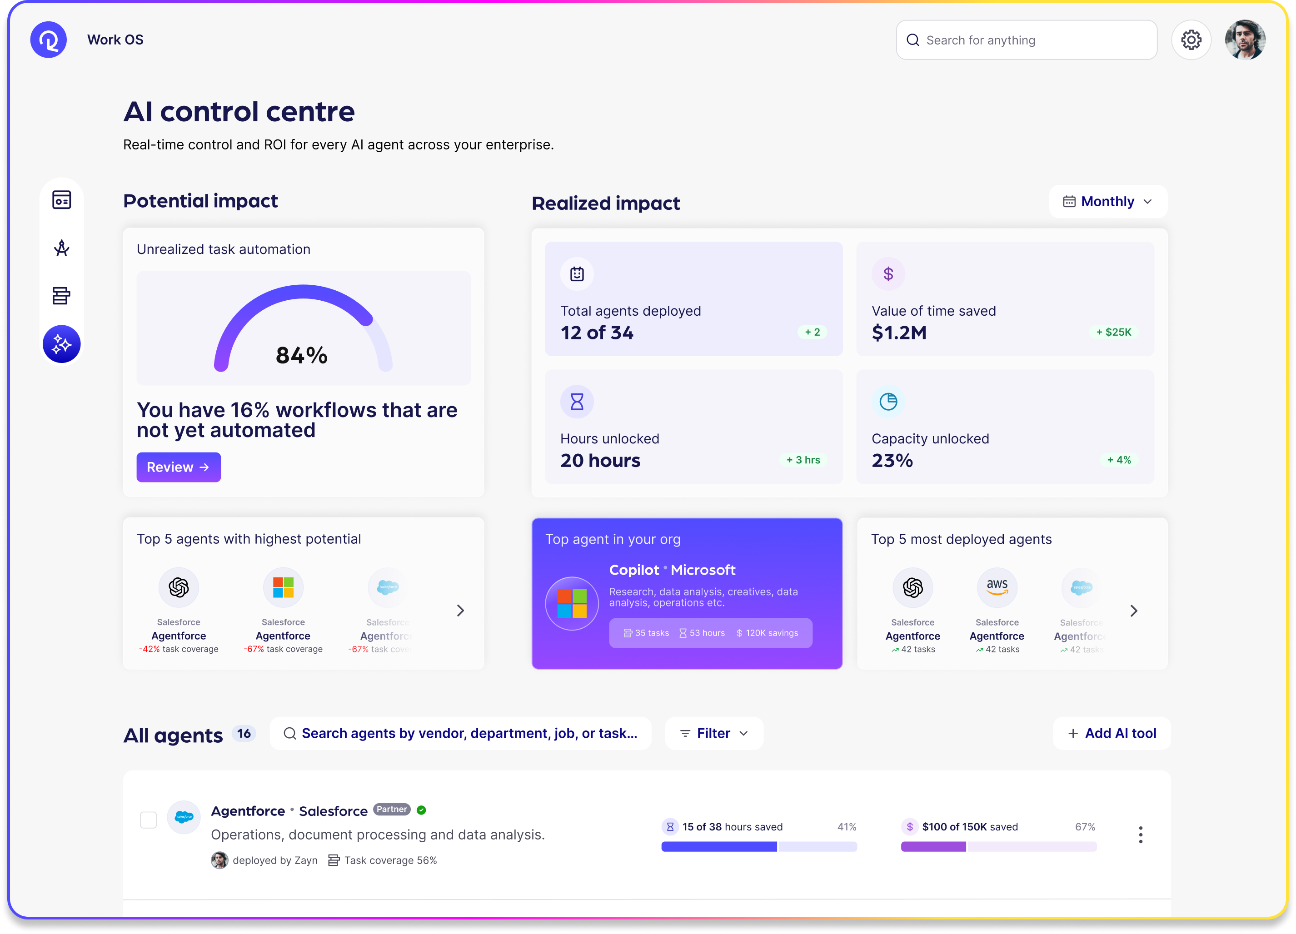Screen dimensions: 1296x934
Task: Click the Work OS title text
Action: (x=115, y=40)
